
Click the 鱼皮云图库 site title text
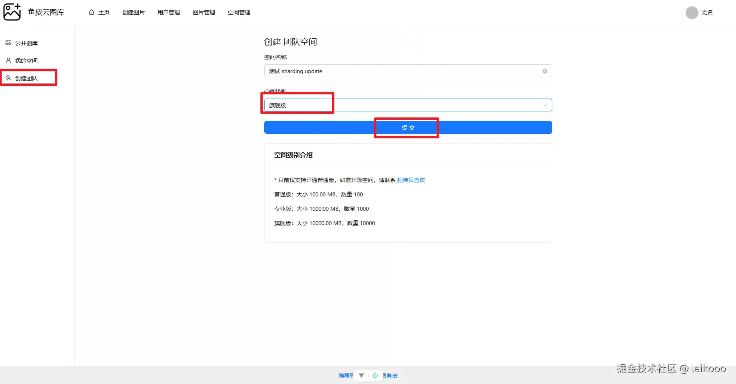tap(46, 12)
